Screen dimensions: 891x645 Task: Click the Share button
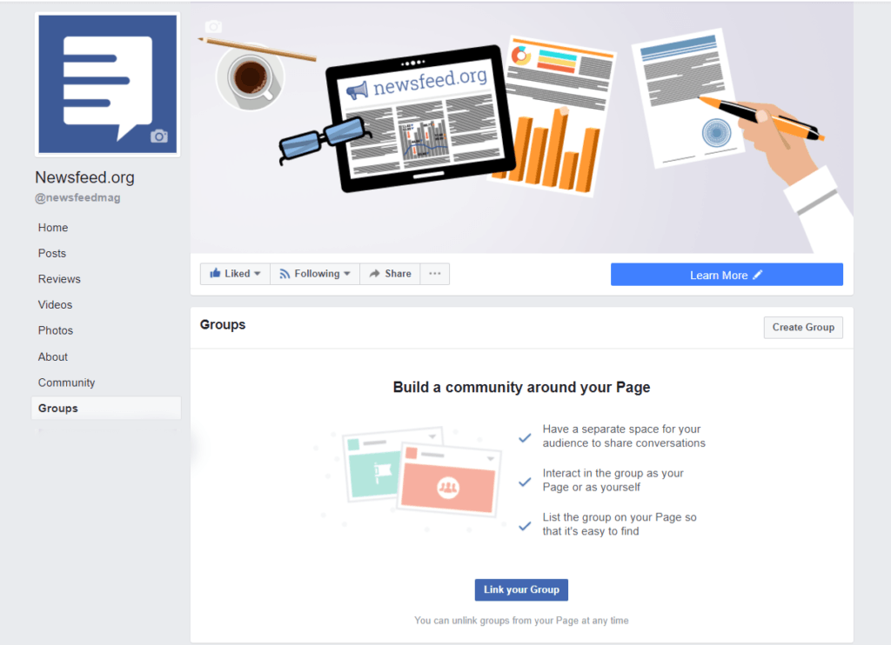[x=390, y=274]
